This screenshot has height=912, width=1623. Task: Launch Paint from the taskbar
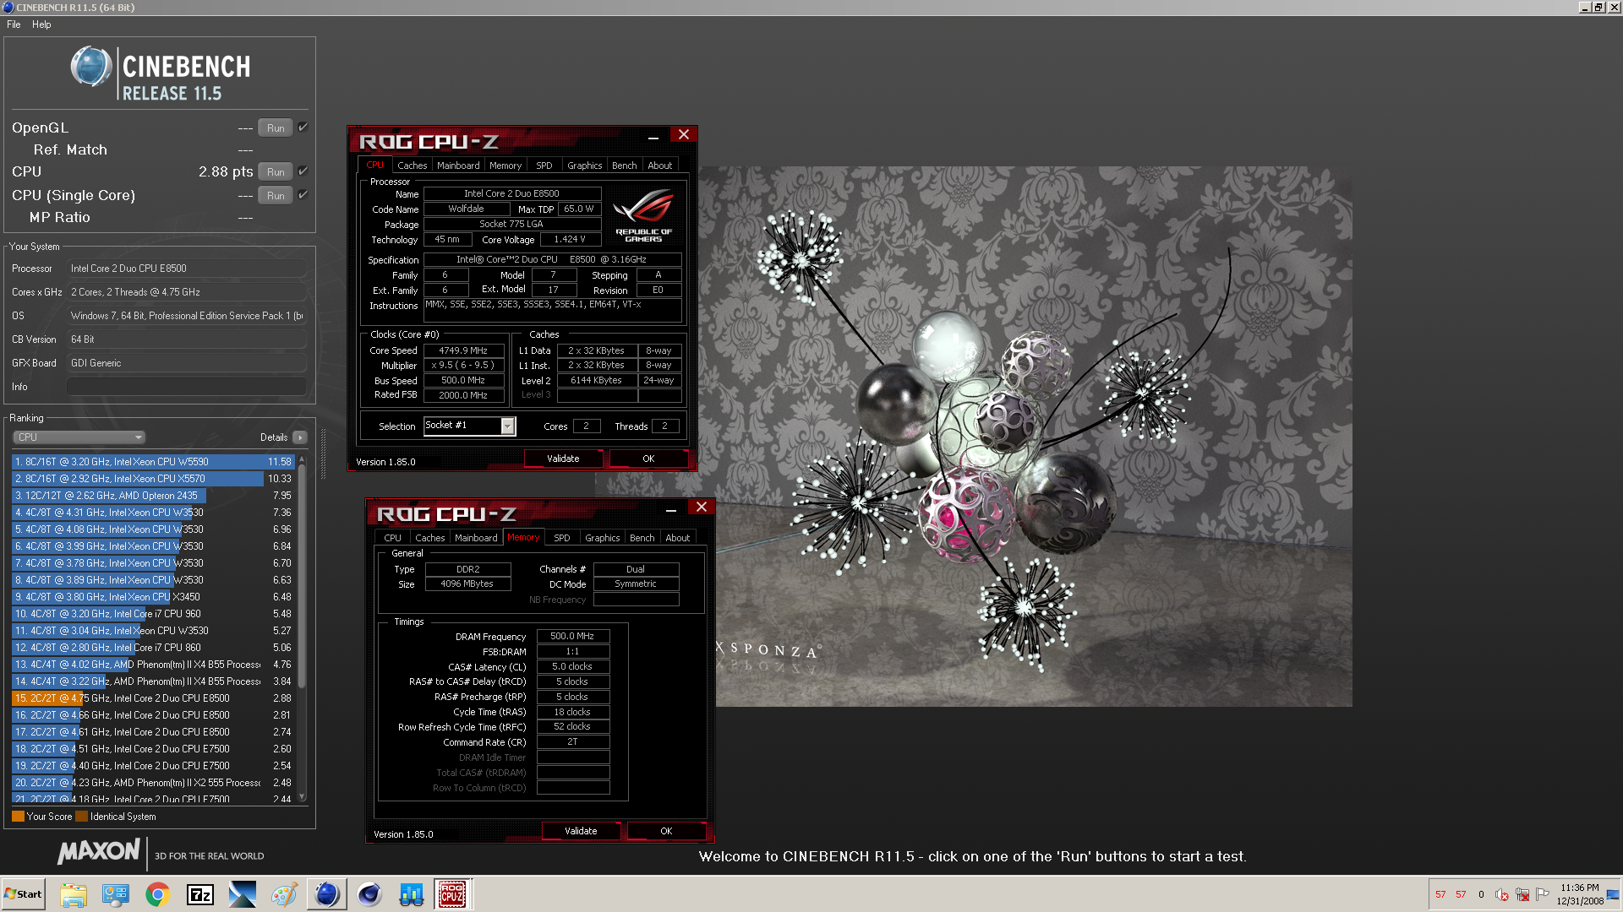284,894
